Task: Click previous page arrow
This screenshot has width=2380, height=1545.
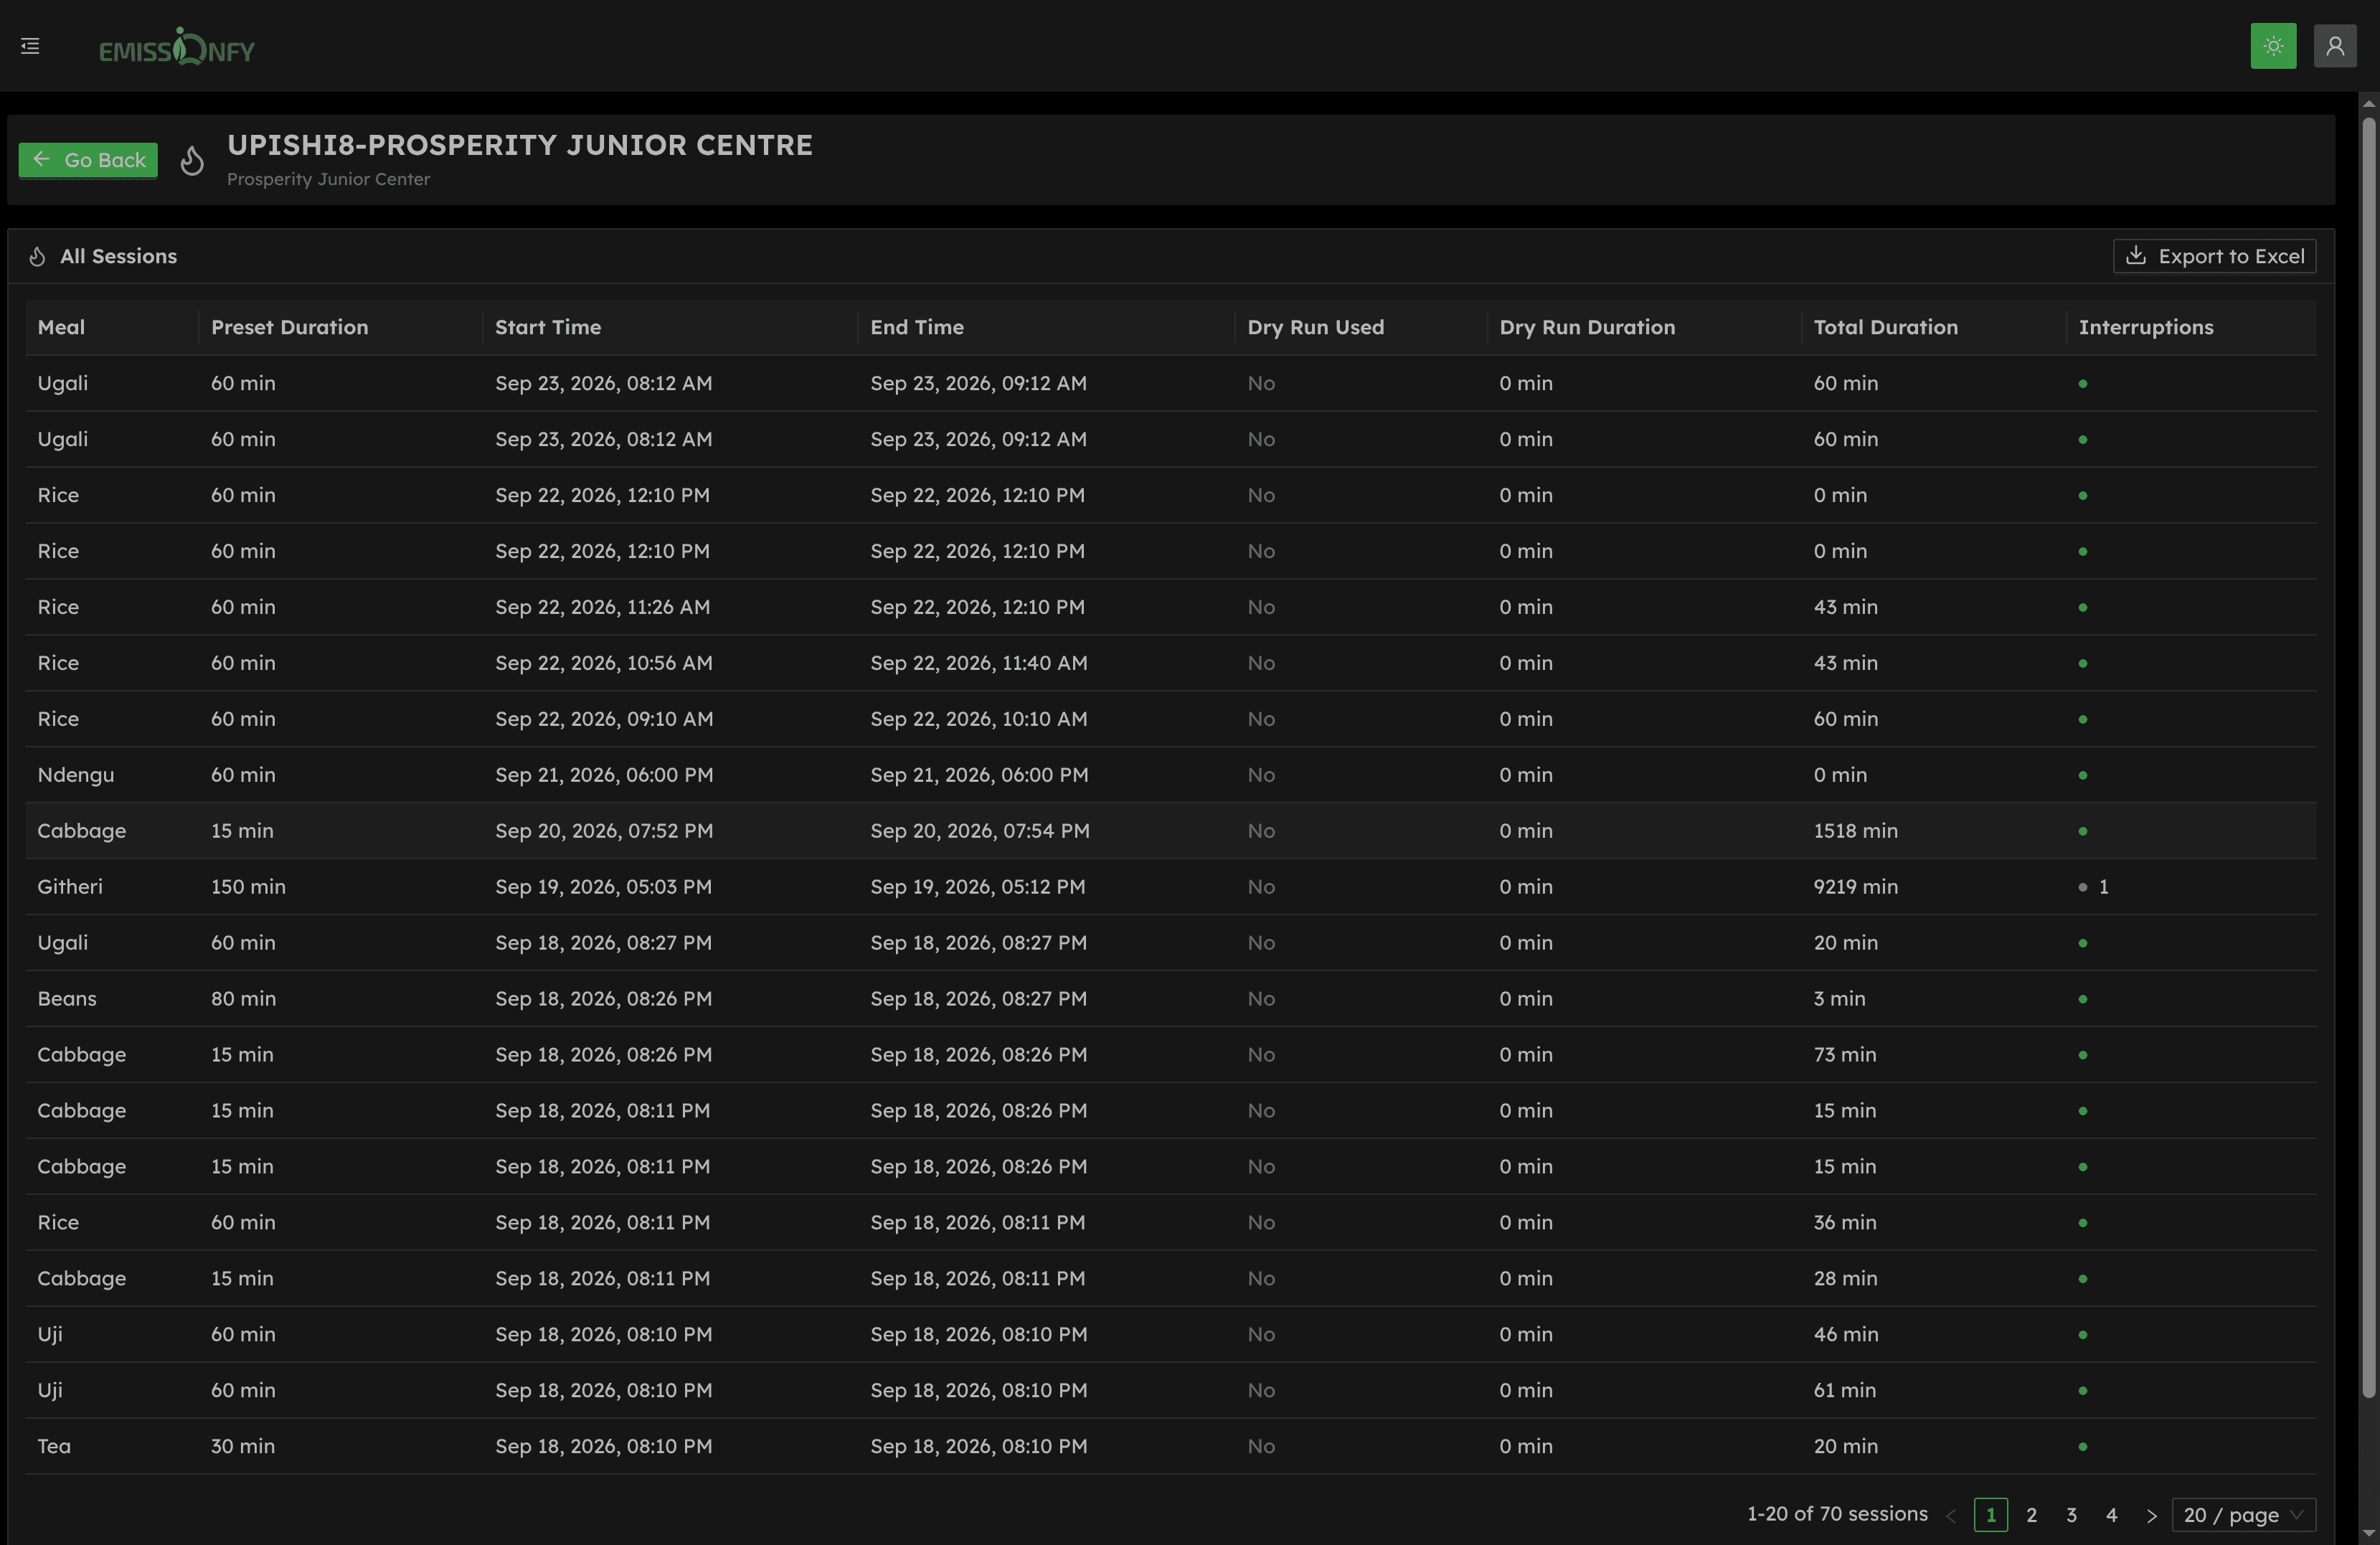Action: click(1951, 1516)
